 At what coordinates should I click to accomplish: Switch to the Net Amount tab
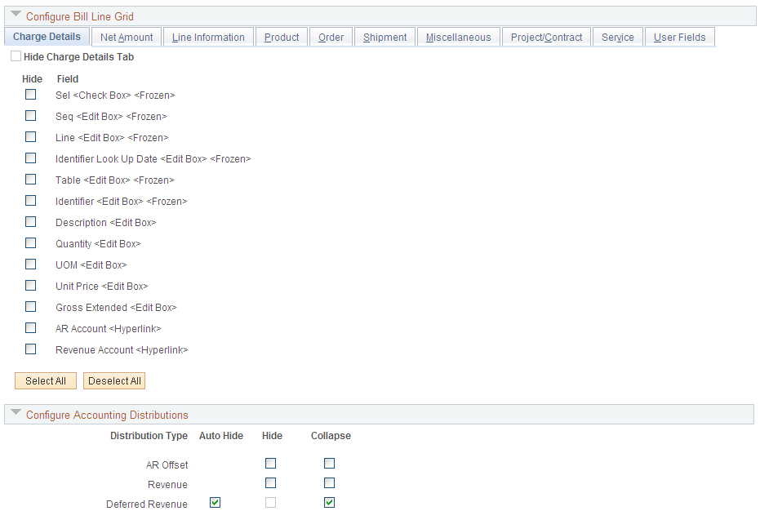[127, 37]
